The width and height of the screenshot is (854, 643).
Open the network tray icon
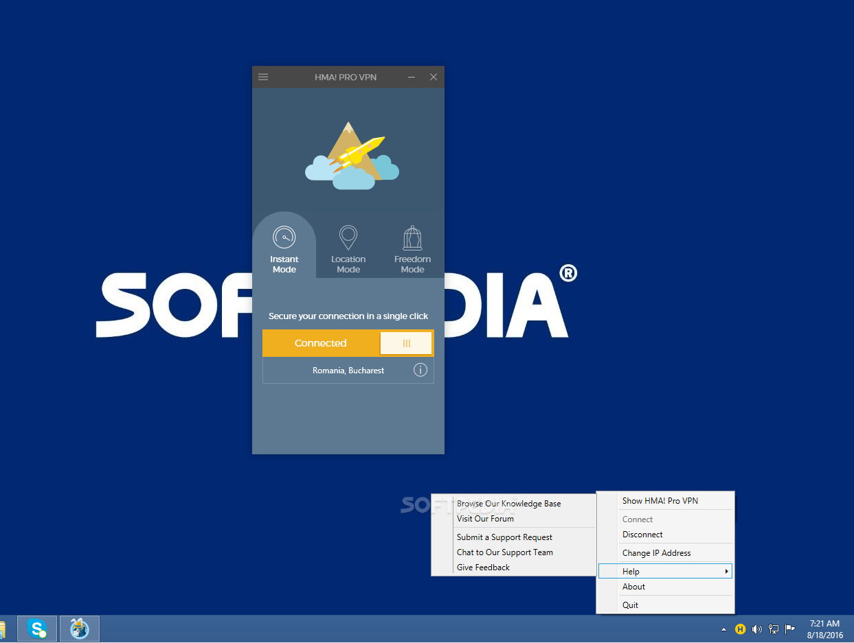774,629
